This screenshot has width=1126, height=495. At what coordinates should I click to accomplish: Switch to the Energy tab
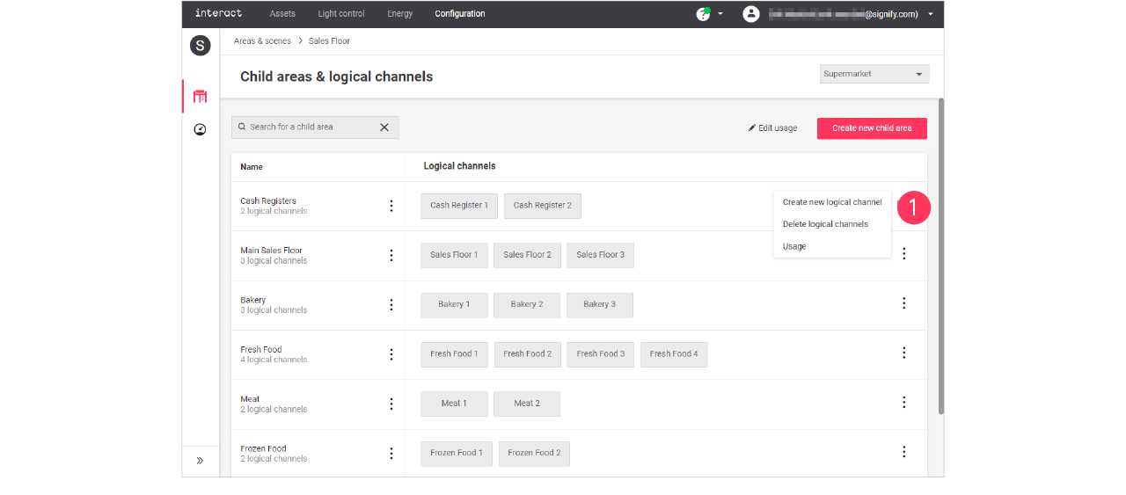click(399, 14)
